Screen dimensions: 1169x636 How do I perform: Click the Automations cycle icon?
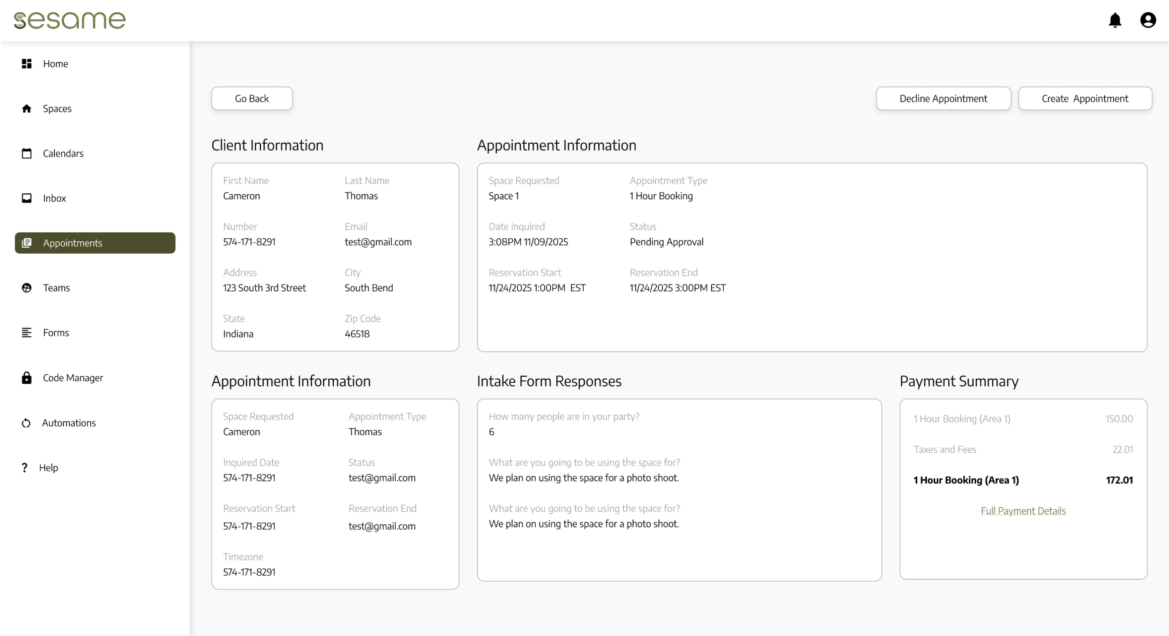pyautogui.click(x=26, y=423)
